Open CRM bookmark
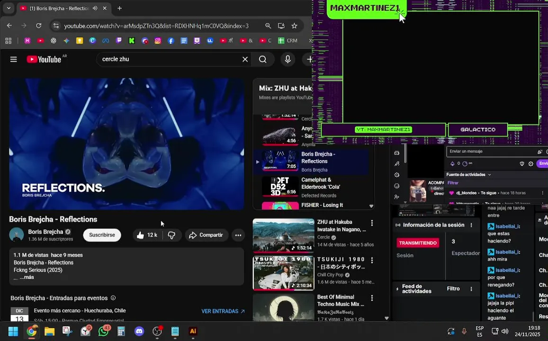Image resolution: width=548 pixels, height=341 pixels. 287,41
